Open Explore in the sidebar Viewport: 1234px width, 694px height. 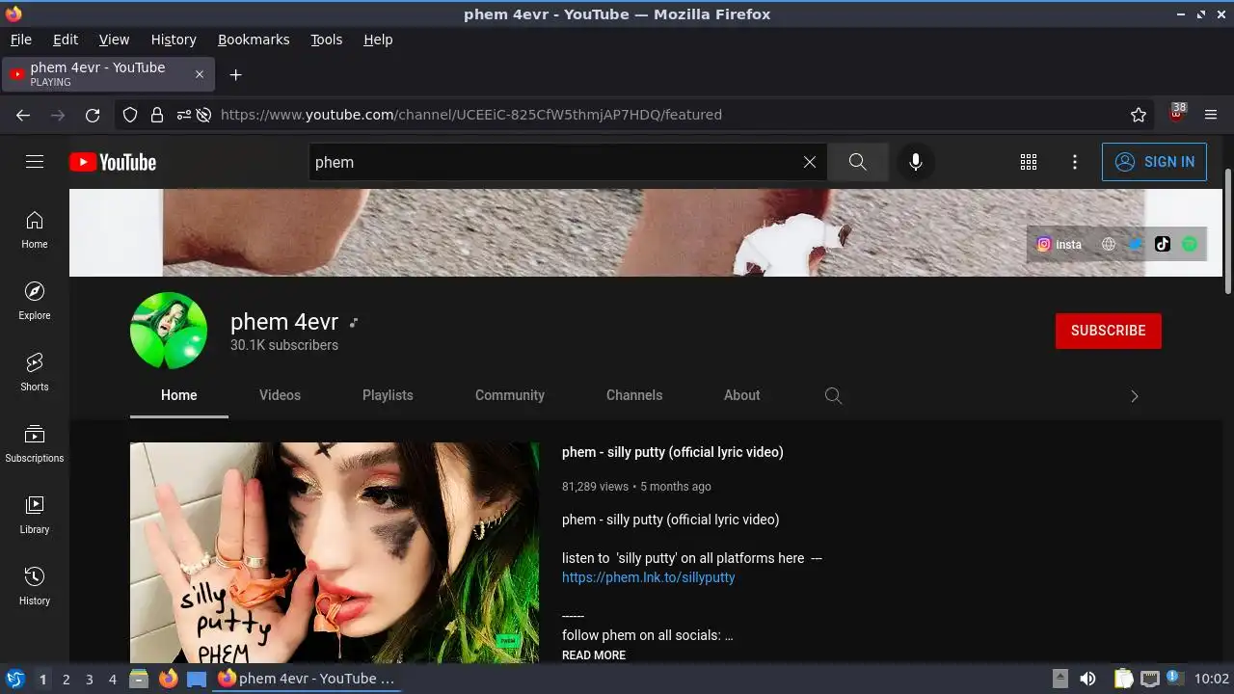click(x=35, y=301)
